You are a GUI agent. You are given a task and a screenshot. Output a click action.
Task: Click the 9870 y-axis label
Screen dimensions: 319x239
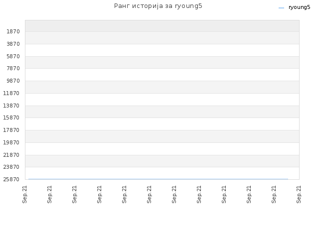click(13, 81)
